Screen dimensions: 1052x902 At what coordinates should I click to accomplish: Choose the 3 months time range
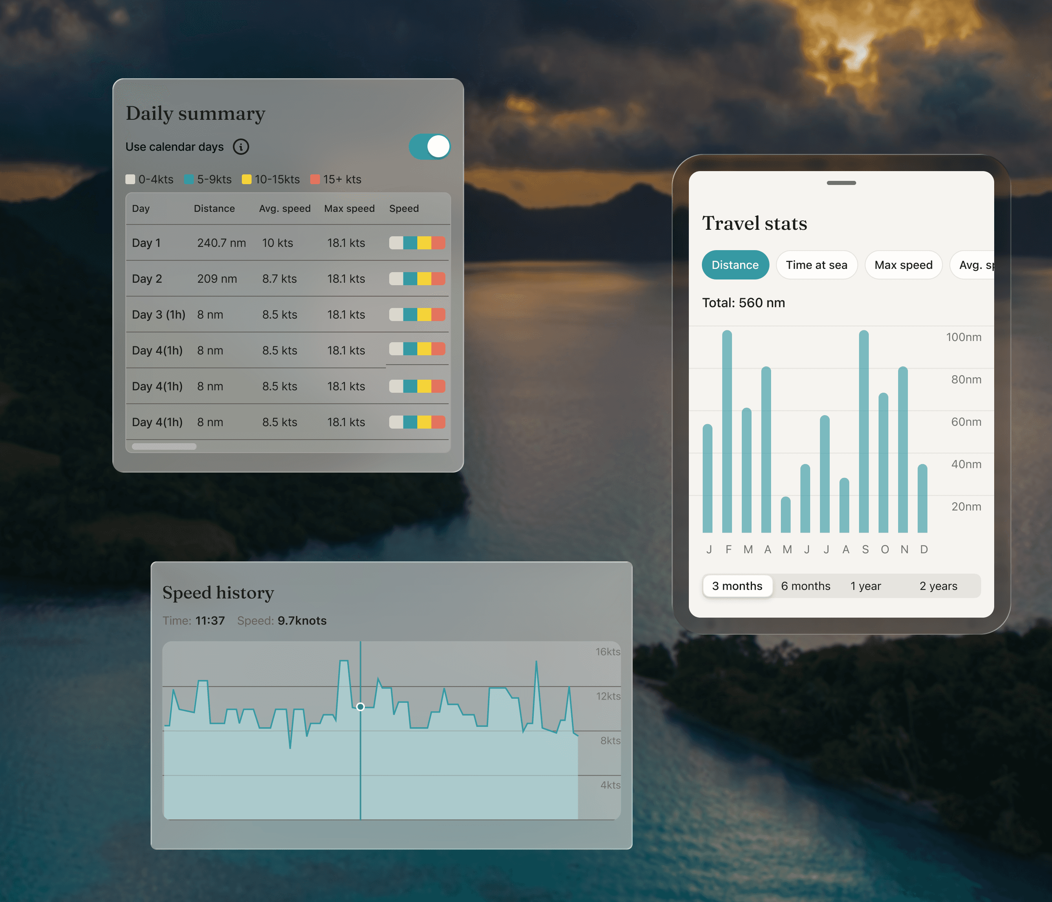click(x=737, y=586)
